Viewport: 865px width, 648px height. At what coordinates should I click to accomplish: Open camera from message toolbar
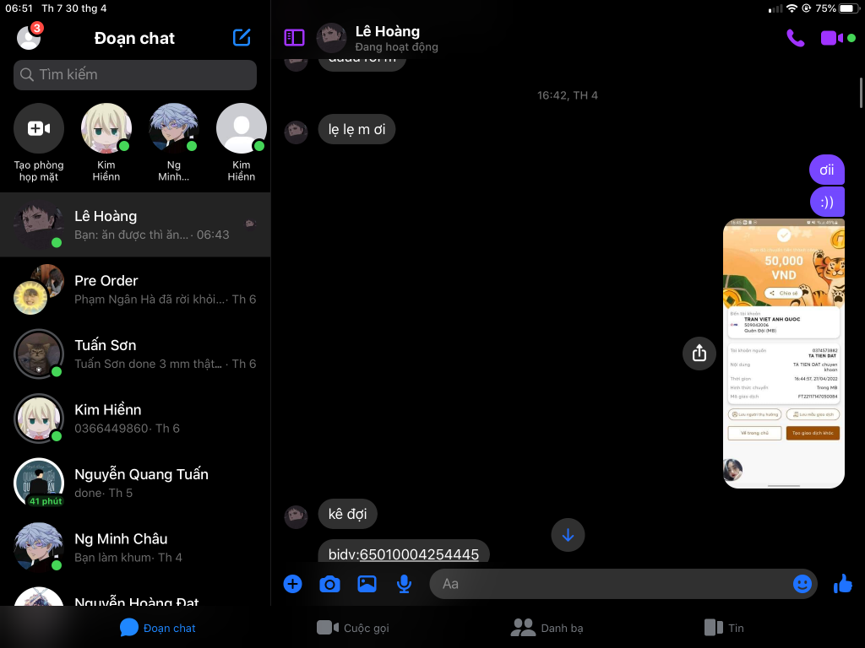coord(329,583)
